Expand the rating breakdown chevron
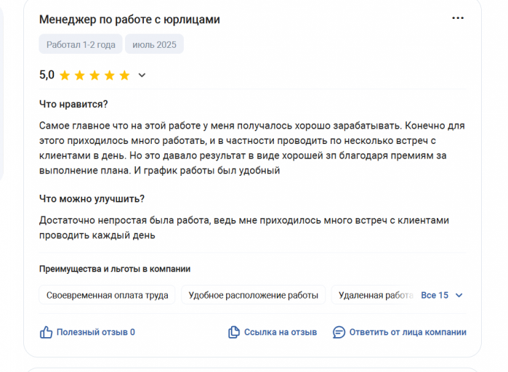Viewport: 508px width, 372px height. coord(142,76)
